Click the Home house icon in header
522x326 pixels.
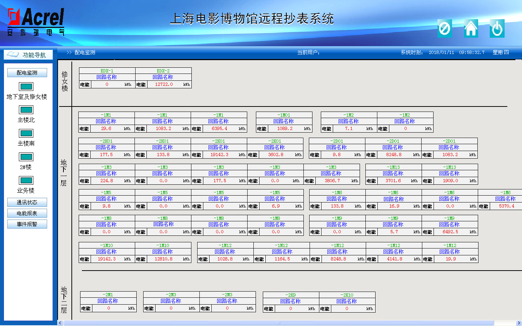click(x=471, y=29)
